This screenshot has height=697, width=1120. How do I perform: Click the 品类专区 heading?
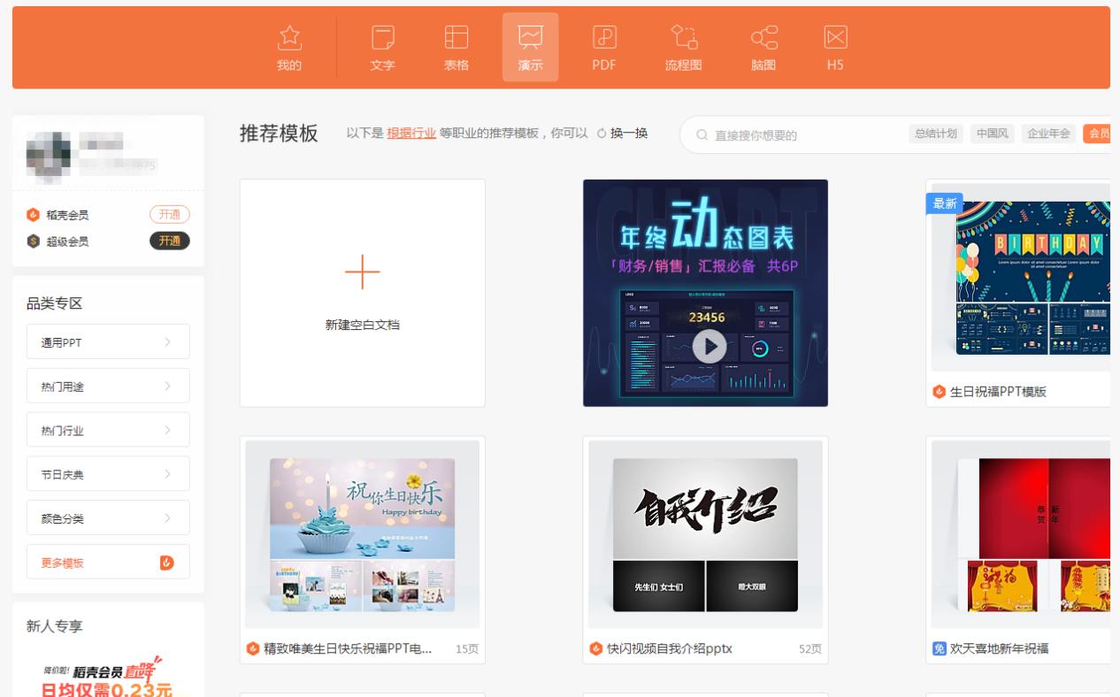[x=55, y=303]
